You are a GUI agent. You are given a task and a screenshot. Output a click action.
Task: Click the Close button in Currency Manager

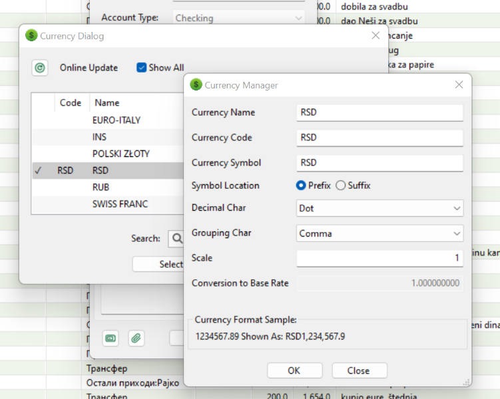360,370
